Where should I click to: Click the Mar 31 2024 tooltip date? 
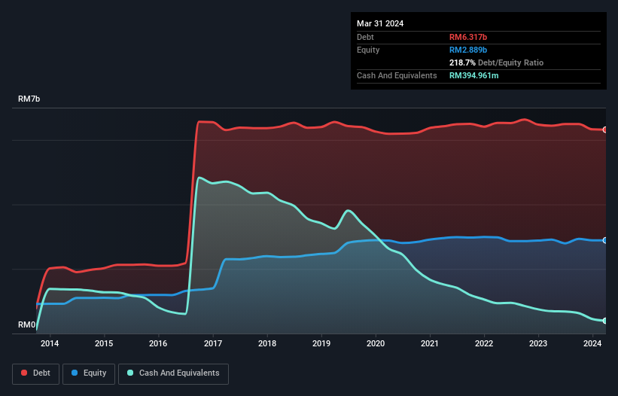pyautogui.click(x=380, y=23)
